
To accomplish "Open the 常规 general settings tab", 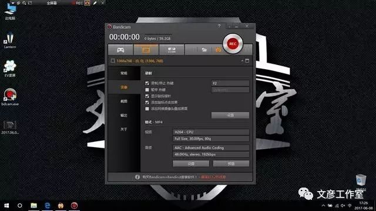I will [124, 73].
